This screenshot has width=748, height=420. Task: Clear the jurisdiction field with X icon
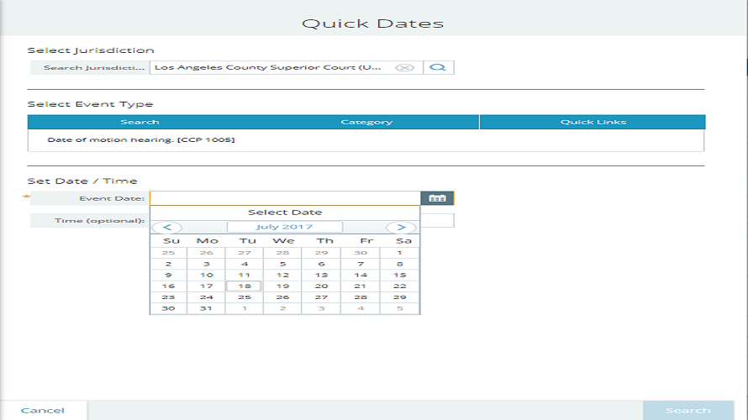pos(405,67)
